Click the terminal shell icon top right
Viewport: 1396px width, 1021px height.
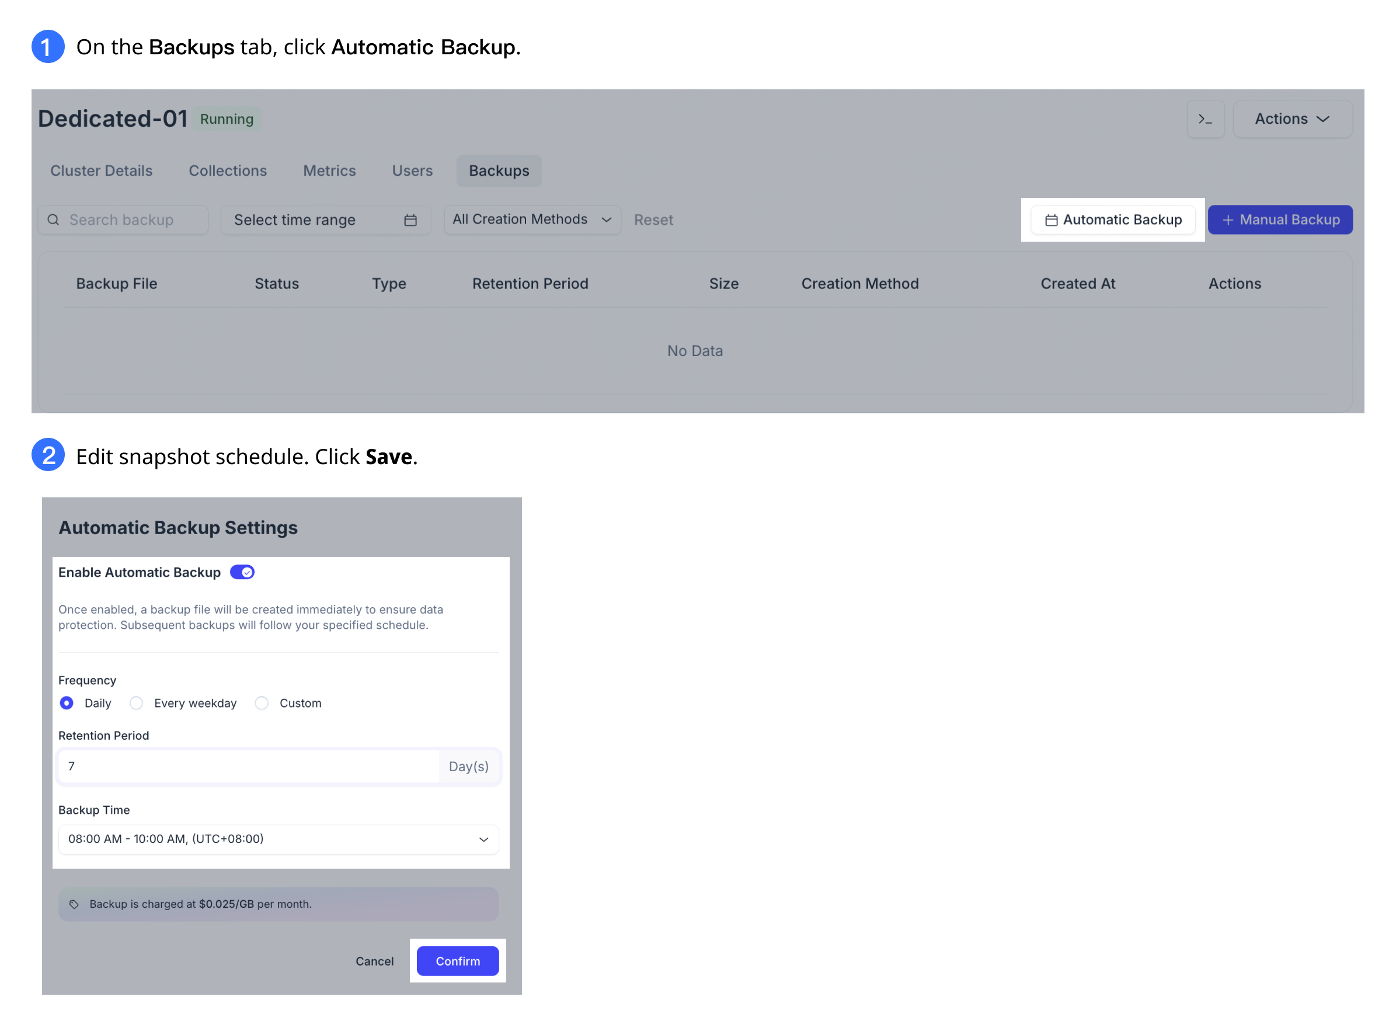(1206, 119)
